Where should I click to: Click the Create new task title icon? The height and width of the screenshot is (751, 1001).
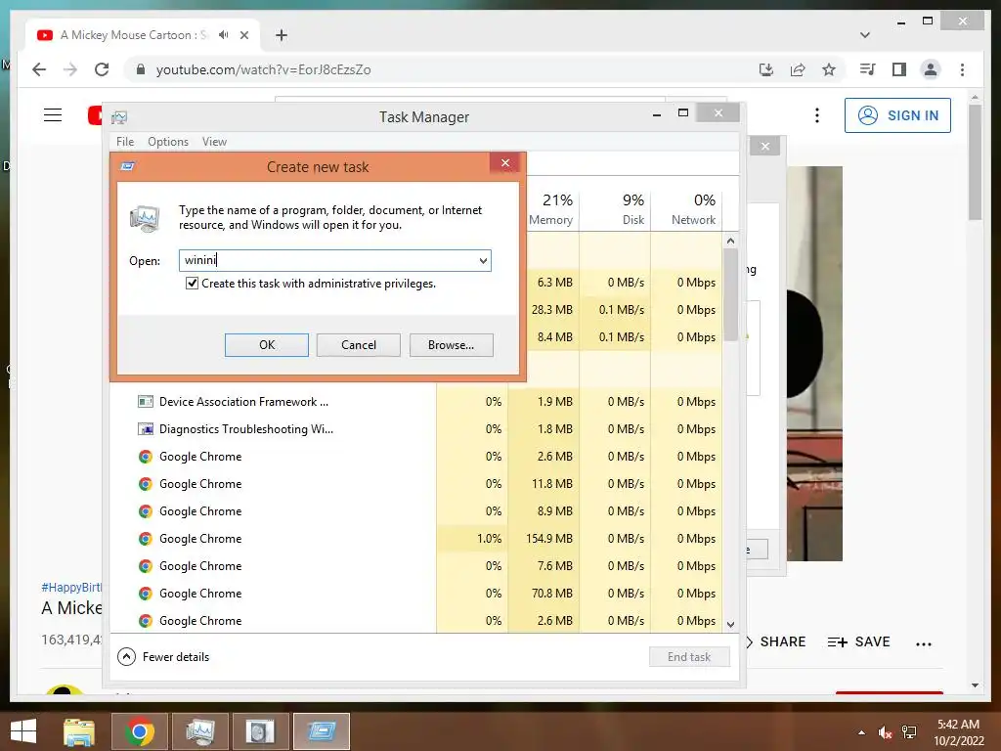[x=127, y=166]
